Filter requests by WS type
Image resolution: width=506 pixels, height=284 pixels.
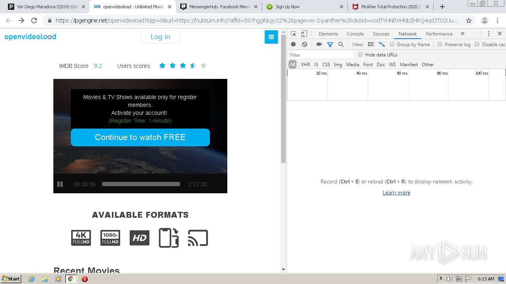[x=392, y=65]
